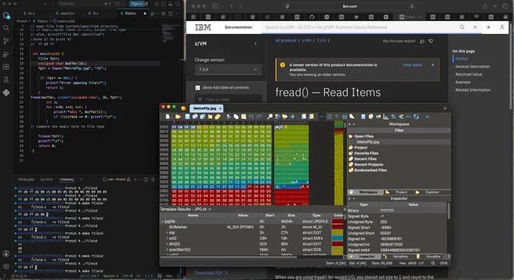Image resolution: width=514 pixels, height=280 pixels.
Task: Click Calculator icon in 010 Editor toolbar
Action: click(363, 117)
